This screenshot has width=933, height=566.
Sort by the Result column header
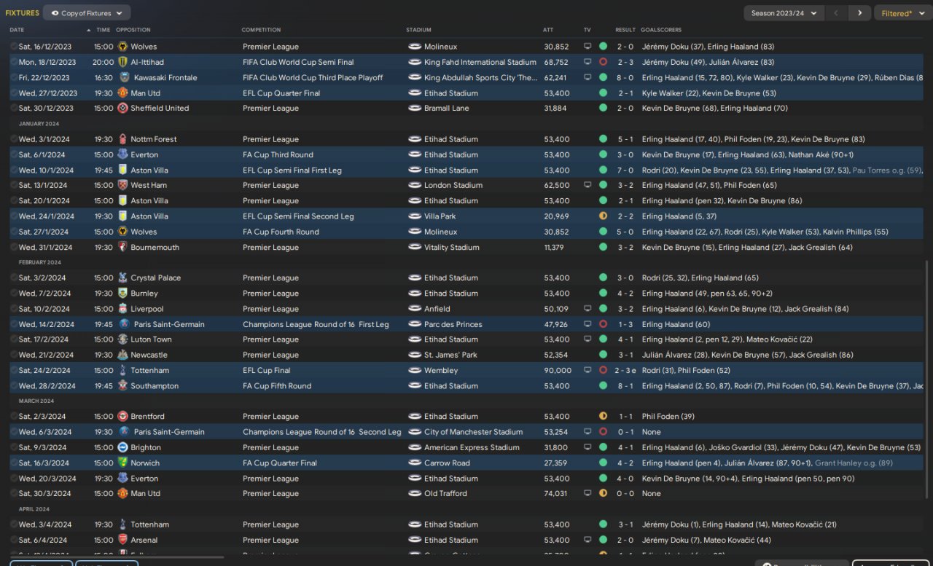(625, 30)
